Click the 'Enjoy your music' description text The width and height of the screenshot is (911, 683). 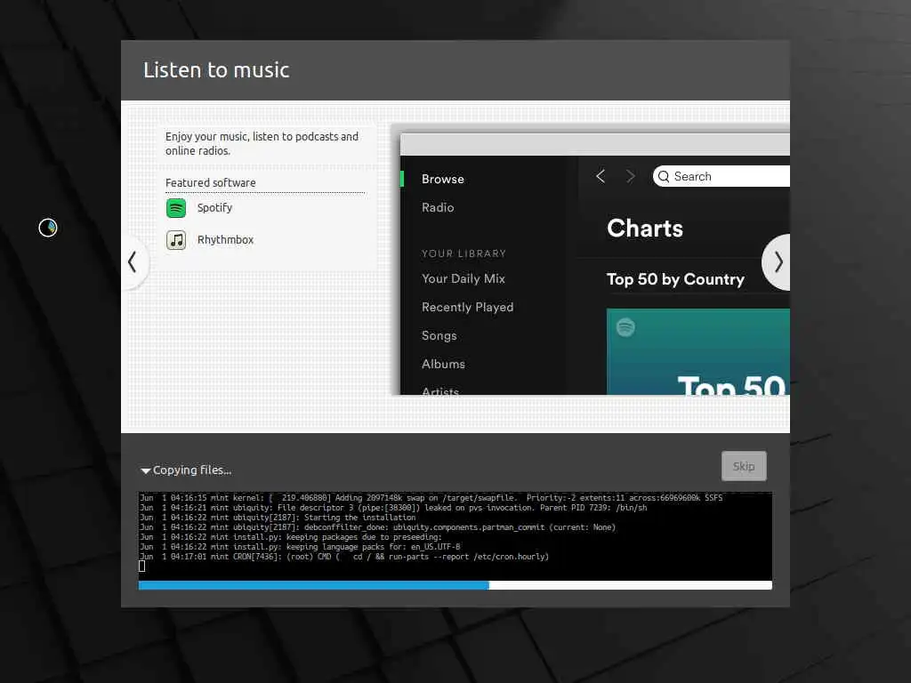click(262, 143)
